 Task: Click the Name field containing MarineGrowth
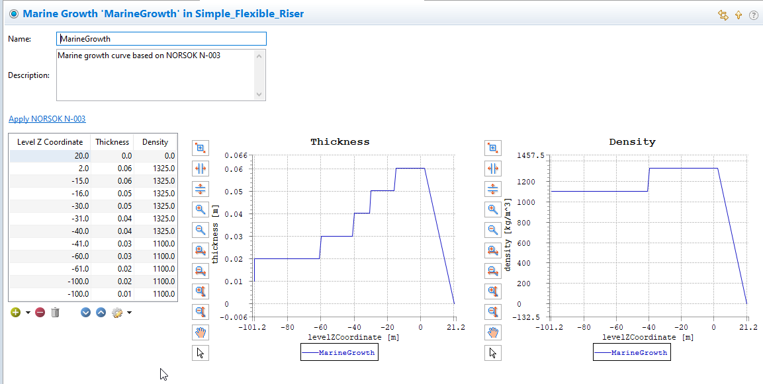click(161, 39)
